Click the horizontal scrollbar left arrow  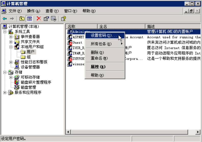point(68,132)
